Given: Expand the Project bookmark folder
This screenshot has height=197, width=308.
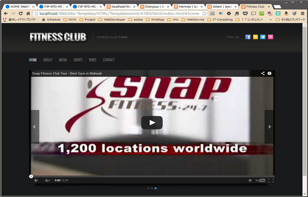Looking at the screenshot, I should click(87, 20).
